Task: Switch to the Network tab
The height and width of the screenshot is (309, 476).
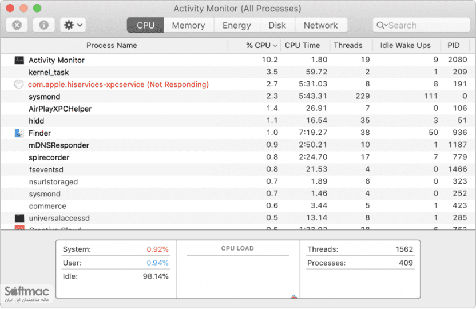Action: click(x=321, y=25)
